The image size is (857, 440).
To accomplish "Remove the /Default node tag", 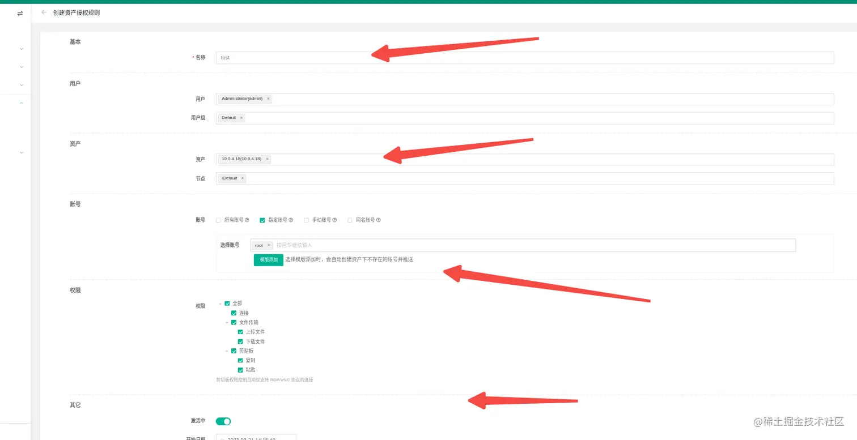I will [x=242, y=178].
